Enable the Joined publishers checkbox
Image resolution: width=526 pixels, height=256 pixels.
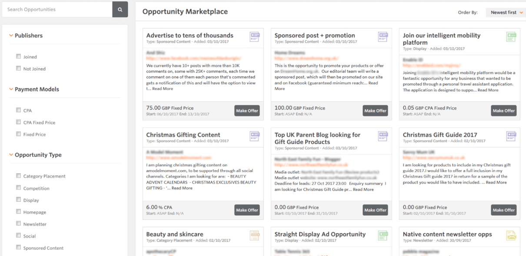[19, 56]
